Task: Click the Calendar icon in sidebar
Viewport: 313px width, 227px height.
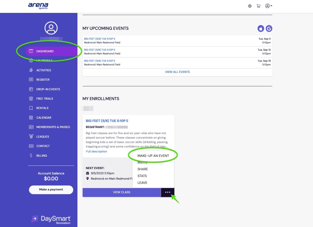Action: click(x=31, y=118)
